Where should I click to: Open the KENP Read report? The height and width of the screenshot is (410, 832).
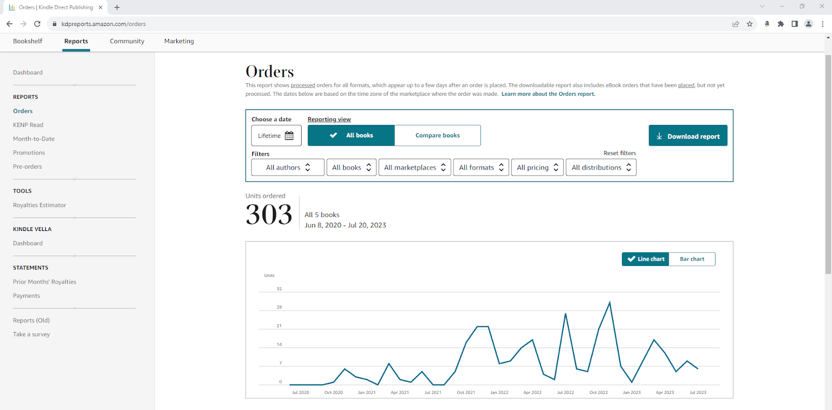pyautogui.click(x=28, y=125)
